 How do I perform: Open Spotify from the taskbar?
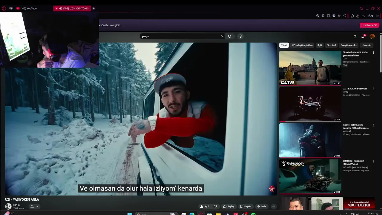pyautogui.click(x=253, y=214)
